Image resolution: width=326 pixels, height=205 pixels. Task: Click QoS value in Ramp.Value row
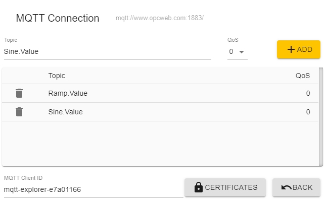click(x=308, y=93)
